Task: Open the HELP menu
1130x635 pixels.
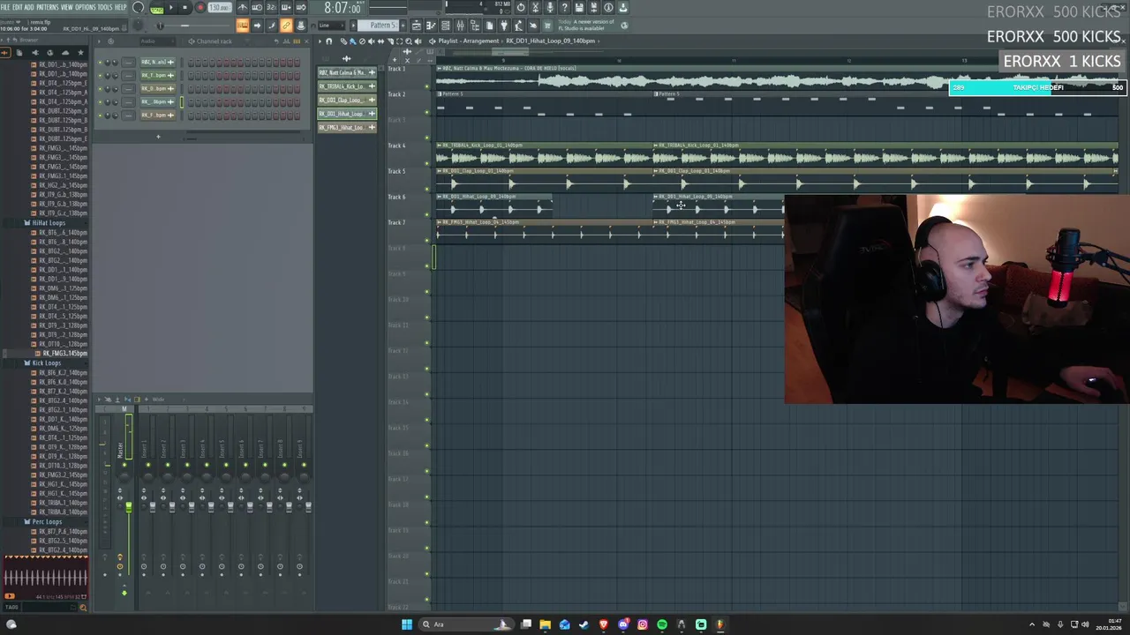Action: pyautogui.click(x=121, y=8)
